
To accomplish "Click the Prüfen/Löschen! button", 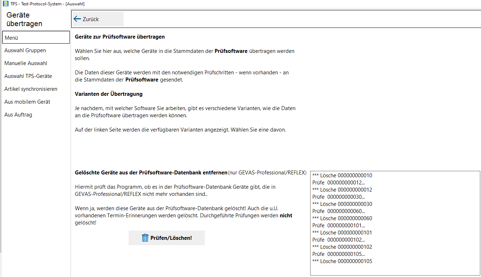I will tap(167, 238).
